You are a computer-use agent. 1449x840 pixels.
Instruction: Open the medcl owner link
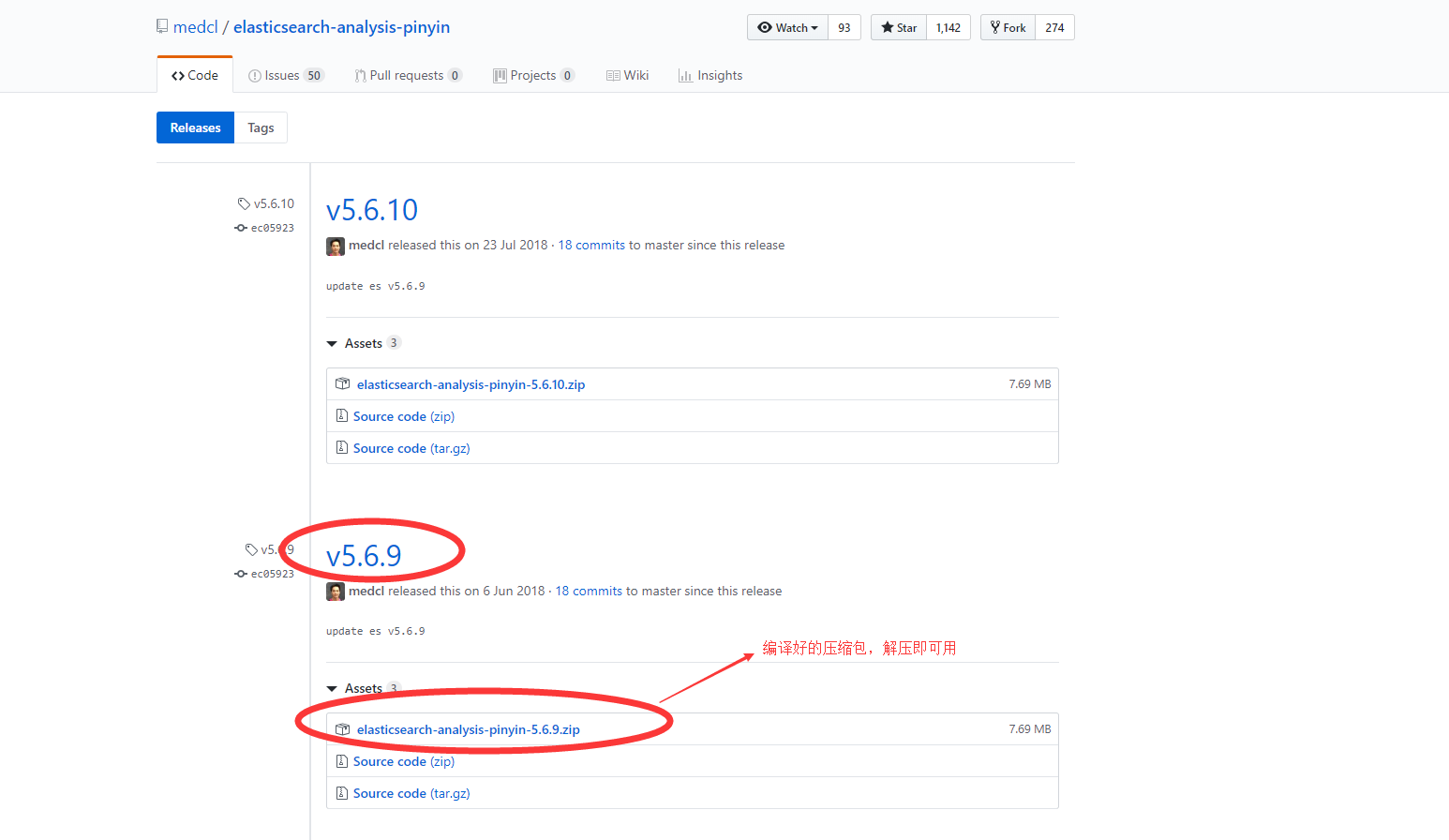click(x=195, y=27)
